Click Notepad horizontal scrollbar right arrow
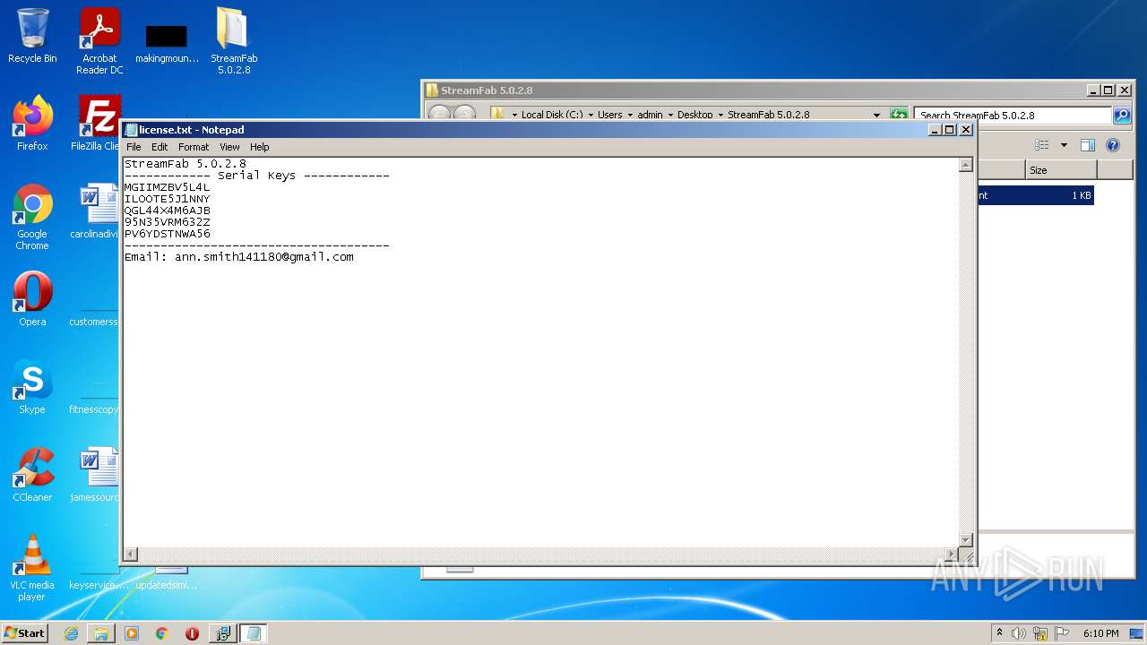This screenshot has width=1147, height=645. click(x=951, y=555)
